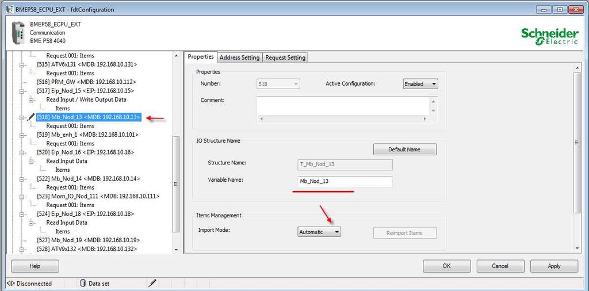Viewport: 589px width, 291px height.
Task: Collapse the [517] Eip_Nod_15 tree node
Action: tap(21, 91)
